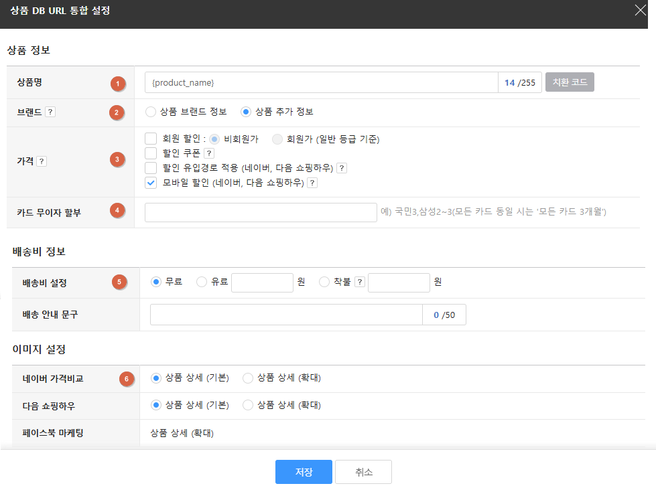
Task: Select 상품 상세 (확대) for 네이버 가격비교
Action: pos(248,378)
